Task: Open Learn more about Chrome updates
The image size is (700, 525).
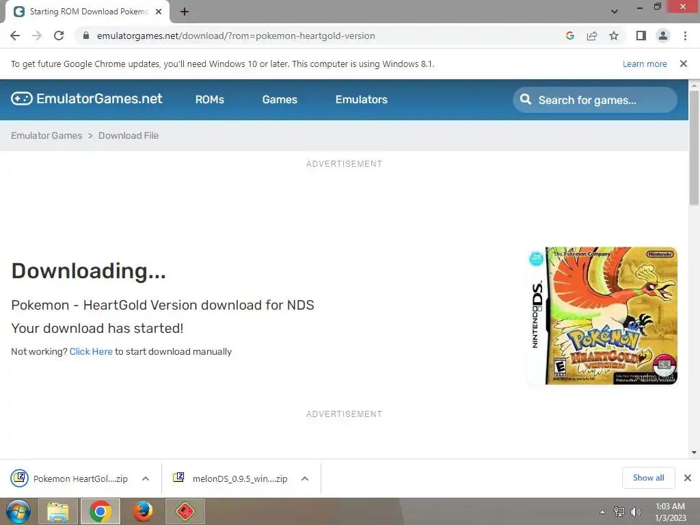Action: pyautogui.click(x=645, y=64)
